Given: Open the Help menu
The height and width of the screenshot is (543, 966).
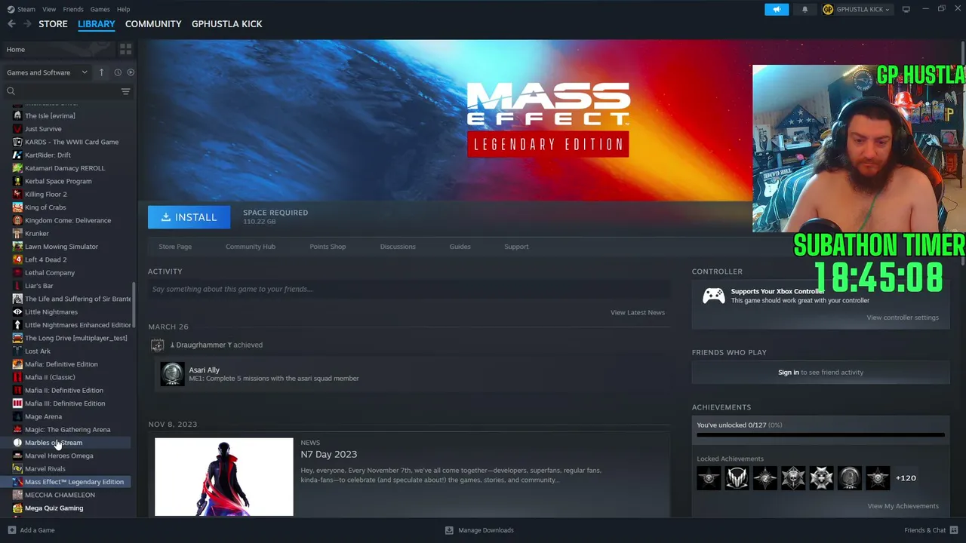Looking at the screenshot, I should point(124,9).
